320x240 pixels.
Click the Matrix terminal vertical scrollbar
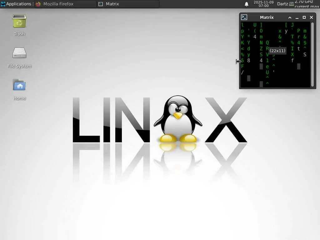(312, 55)
